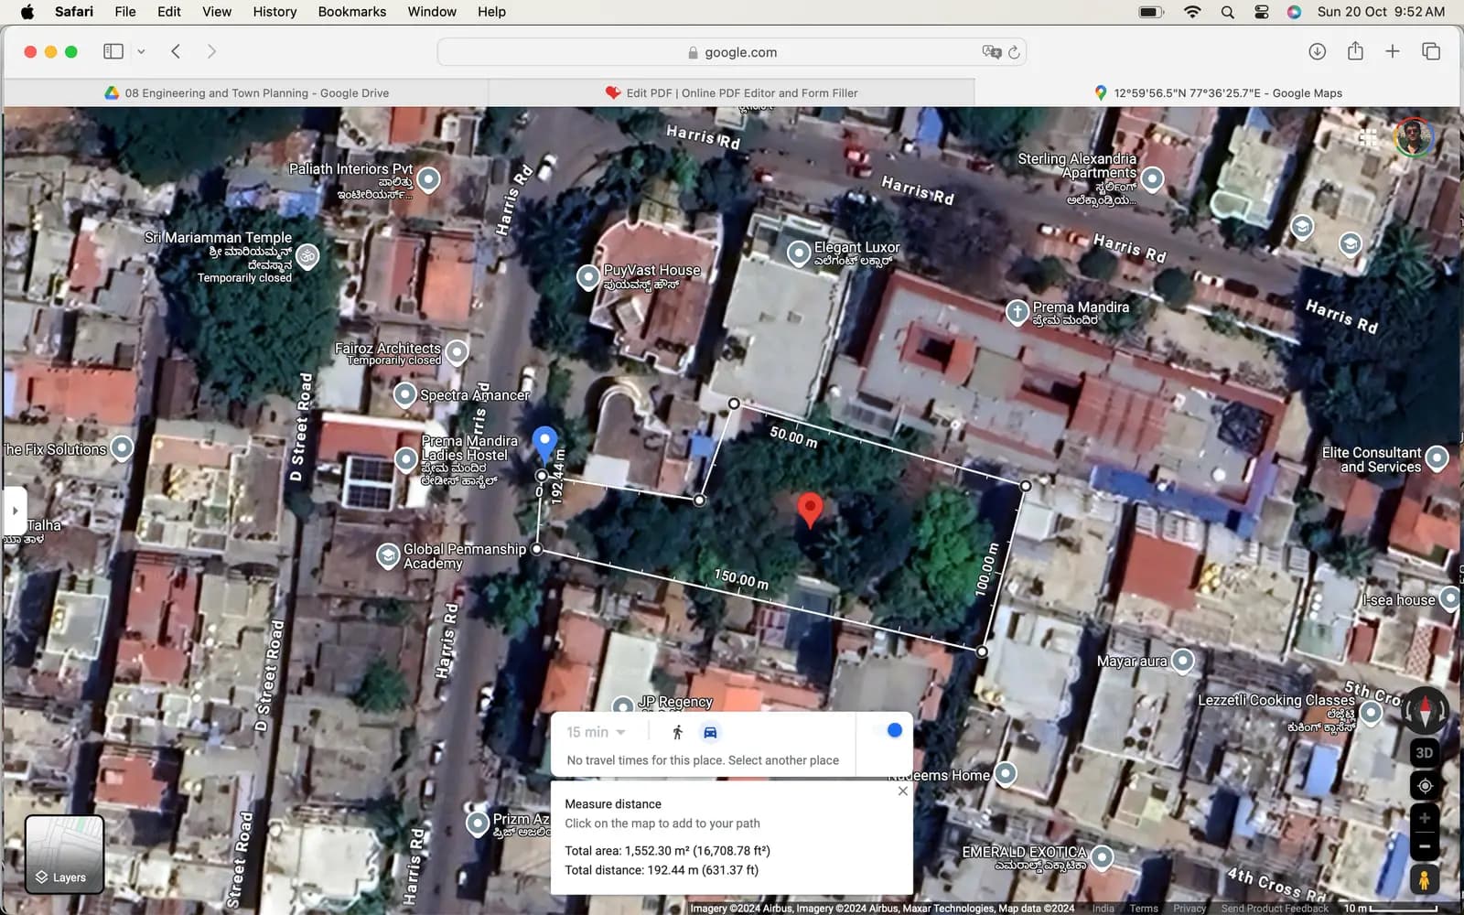This screenshot has width=1464, height=915.
Task: Open Spotlight search in menu bar
Action: 1227,12
